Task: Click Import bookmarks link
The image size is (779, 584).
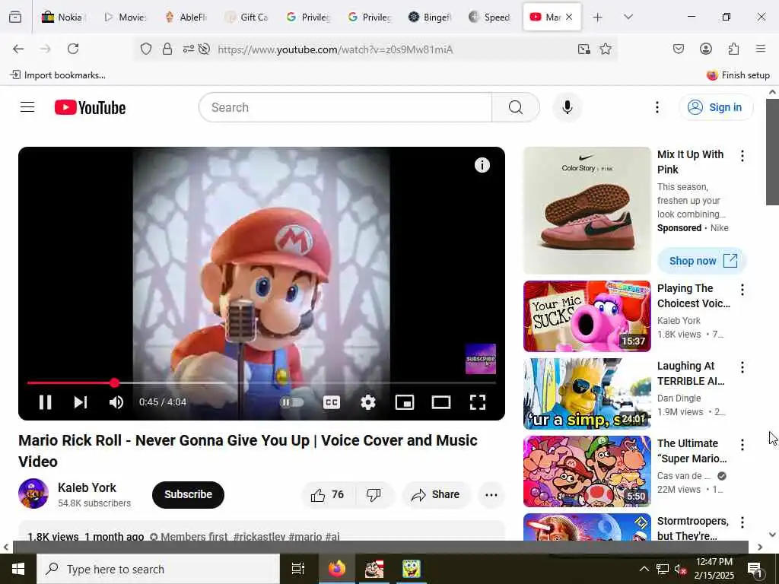Action: (x=58, y=75)
